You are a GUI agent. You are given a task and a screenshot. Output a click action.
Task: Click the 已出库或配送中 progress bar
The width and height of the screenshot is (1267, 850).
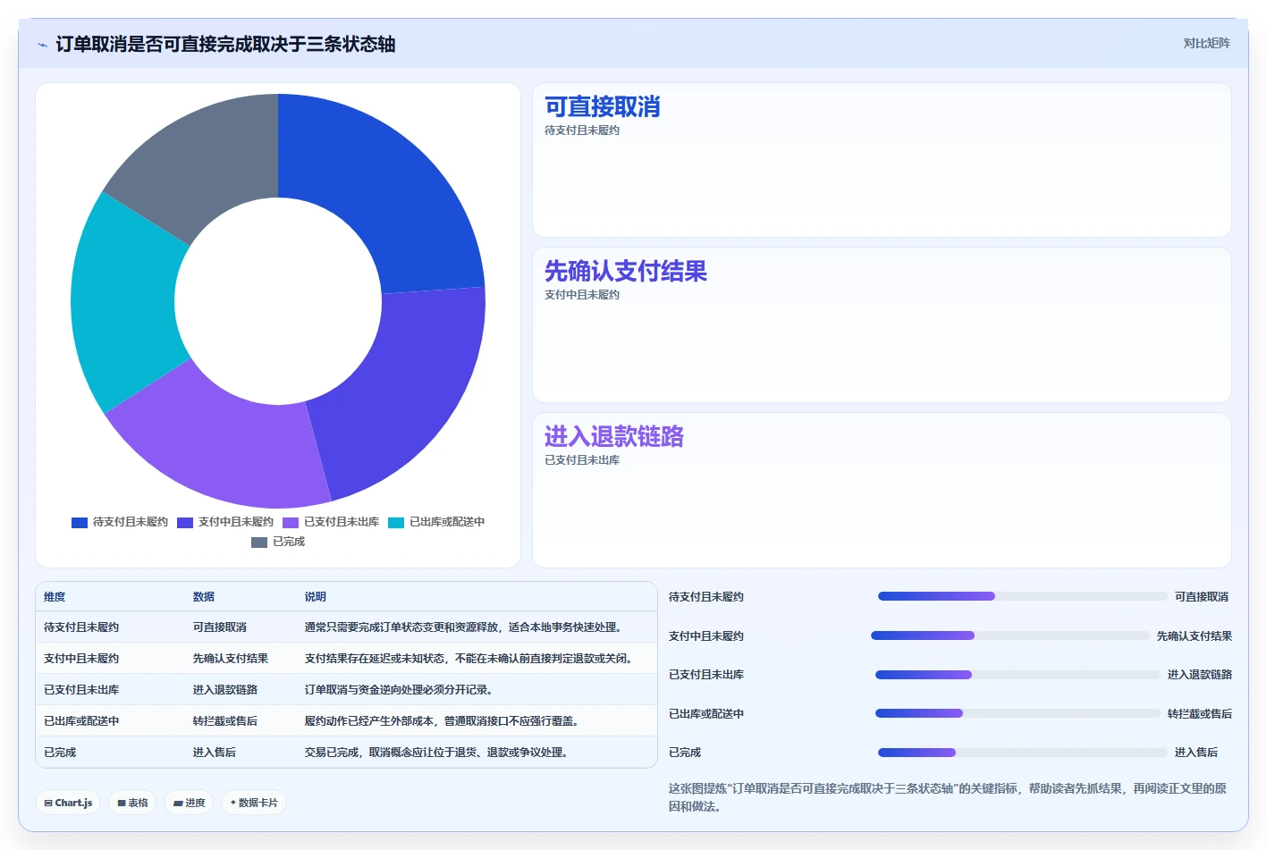point(1018,713)
